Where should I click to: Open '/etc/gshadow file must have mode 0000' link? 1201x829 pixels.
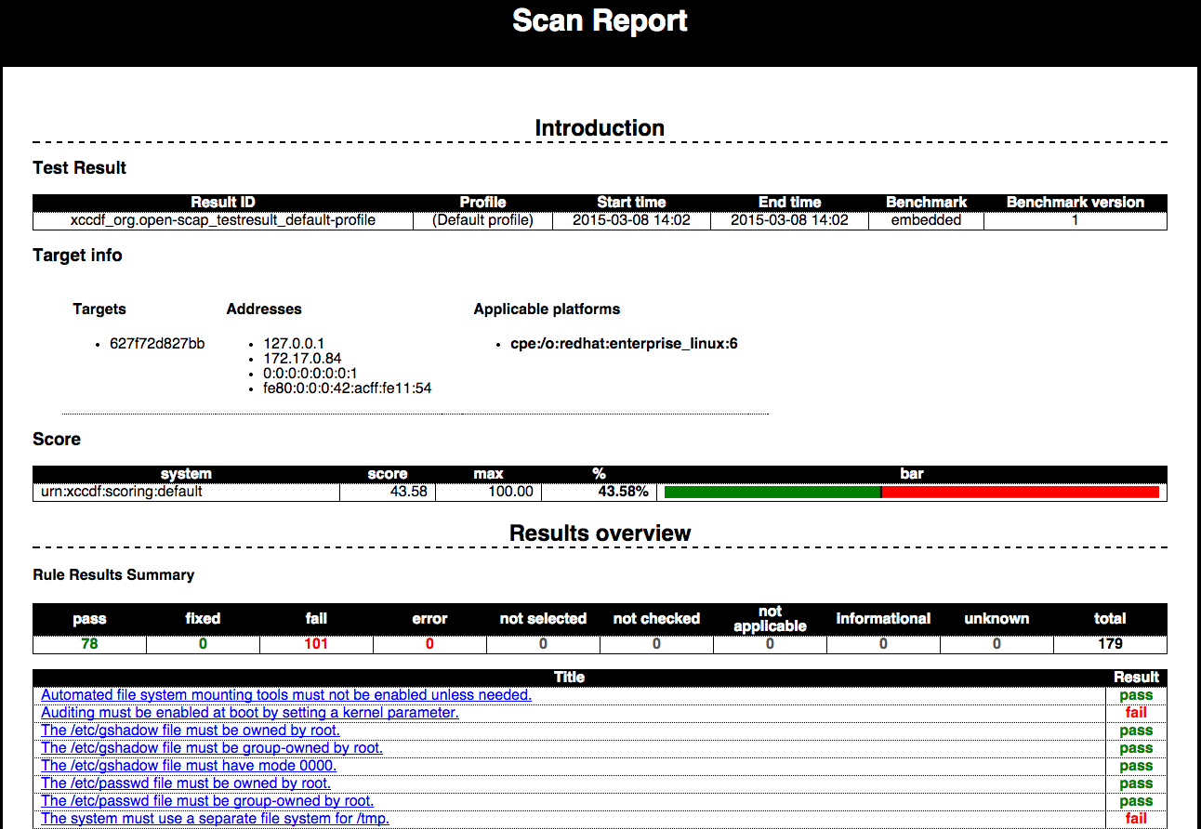point(189,766)
